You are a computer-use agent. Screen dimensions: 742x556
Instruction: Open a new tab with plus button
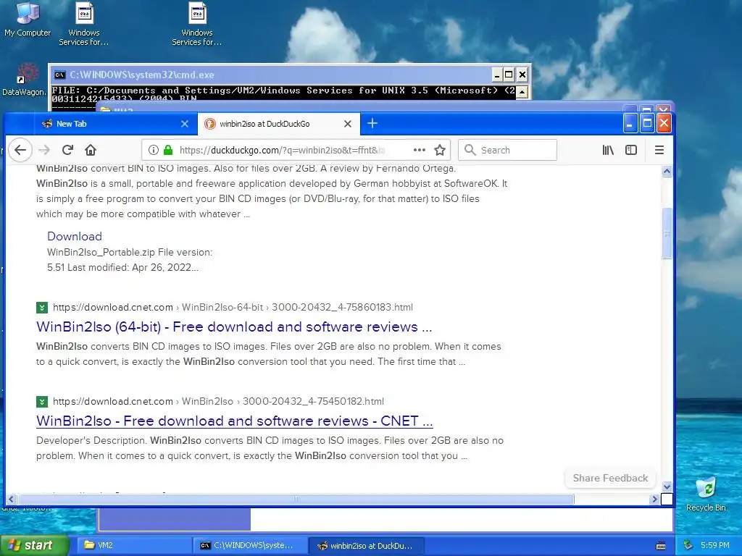372,123
